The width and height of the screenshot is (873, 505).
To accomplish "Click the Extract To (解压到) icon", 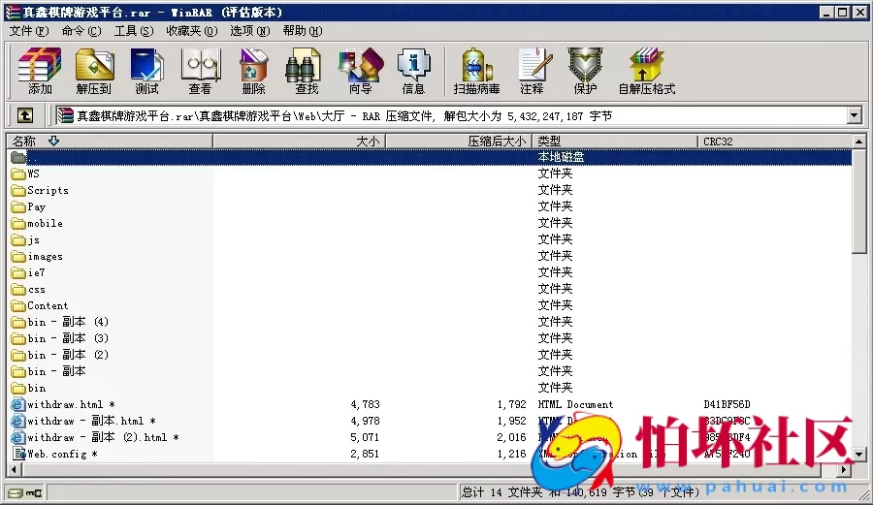I will click(x=93, y=71).
